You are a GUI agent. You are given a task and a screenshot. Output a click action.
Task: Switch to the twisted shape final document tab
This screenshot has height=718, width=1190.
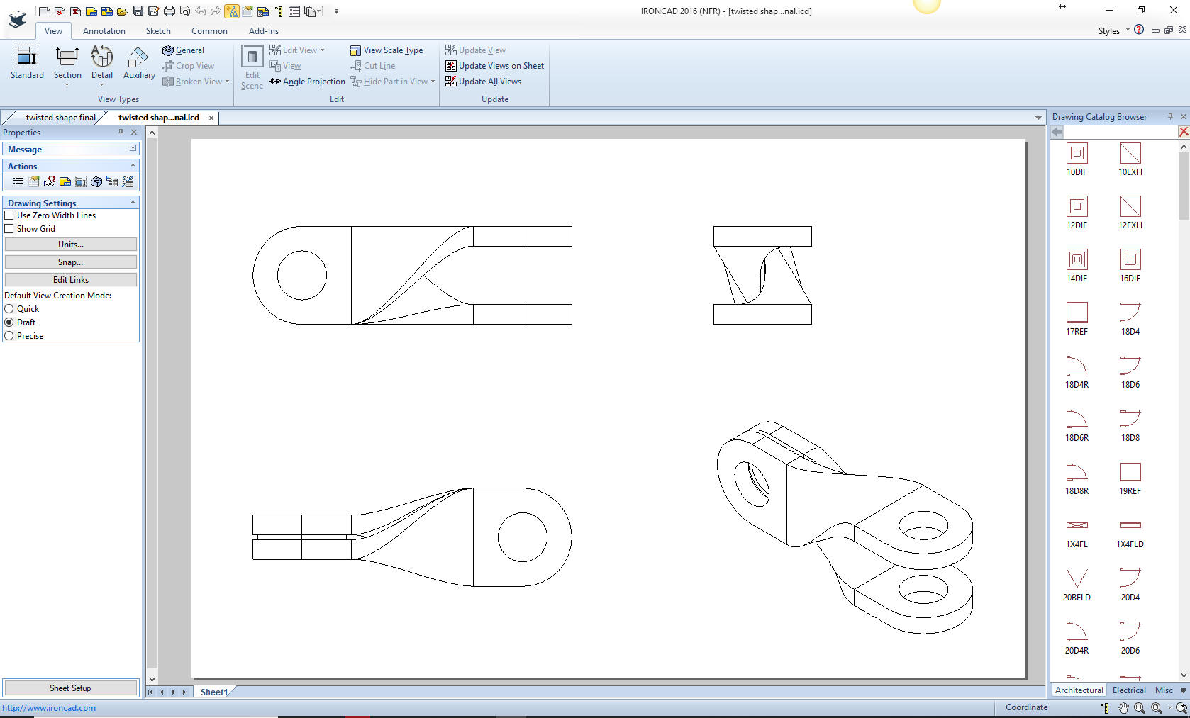click(60, 118)
